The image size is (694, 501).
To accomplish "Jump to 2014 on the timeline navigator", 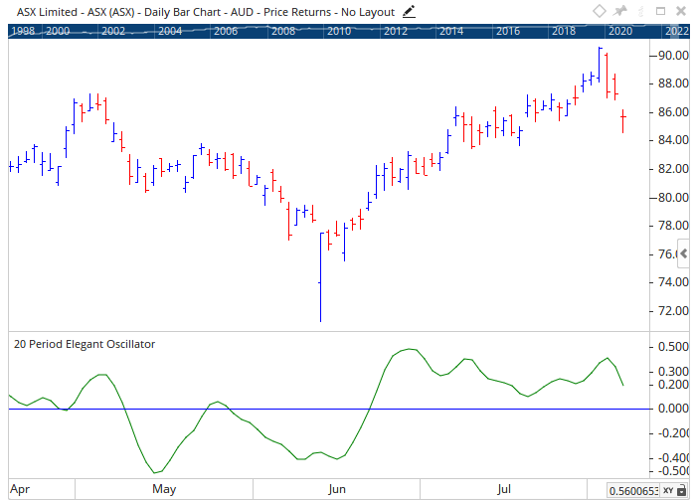I will [451, 31].
